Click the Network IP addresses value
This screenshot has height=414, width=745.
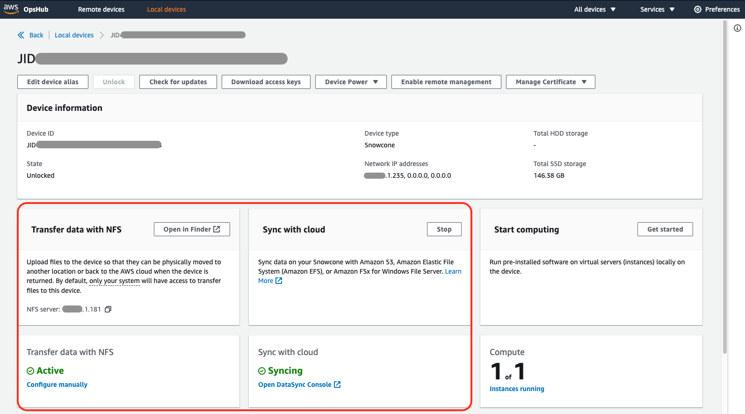point(408,175)
